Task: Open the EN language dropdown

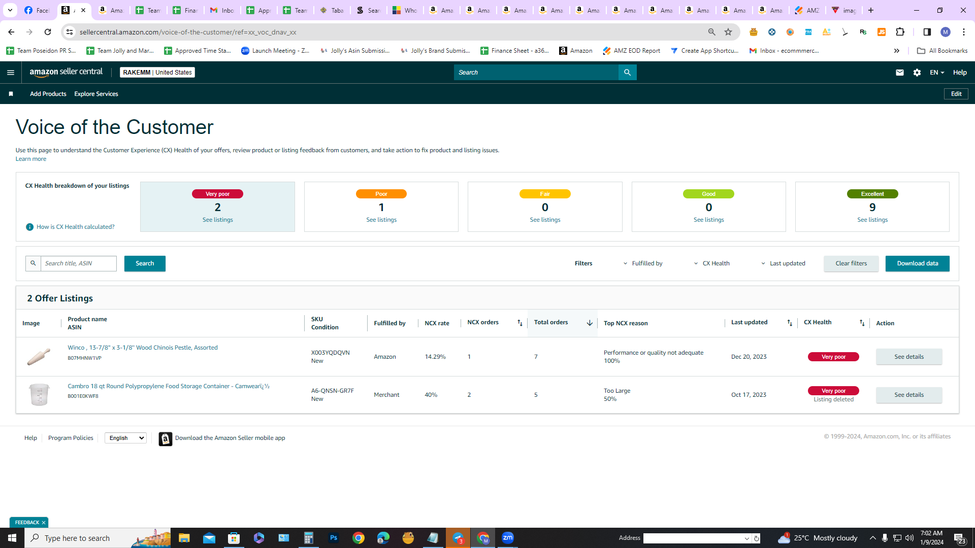Action: [936, 73]
